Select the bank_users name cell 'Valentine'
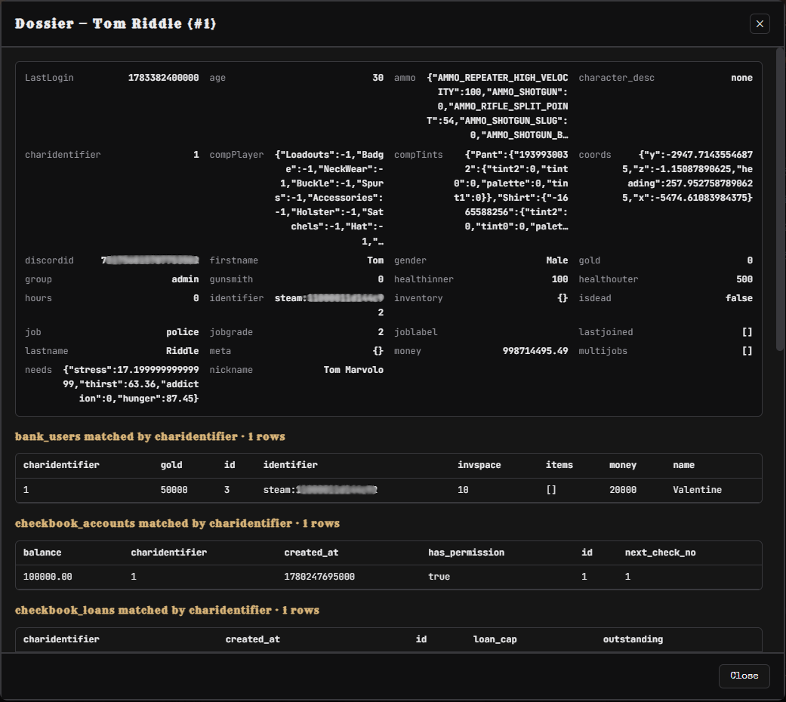786x702 pixels. tap(697, 490)
